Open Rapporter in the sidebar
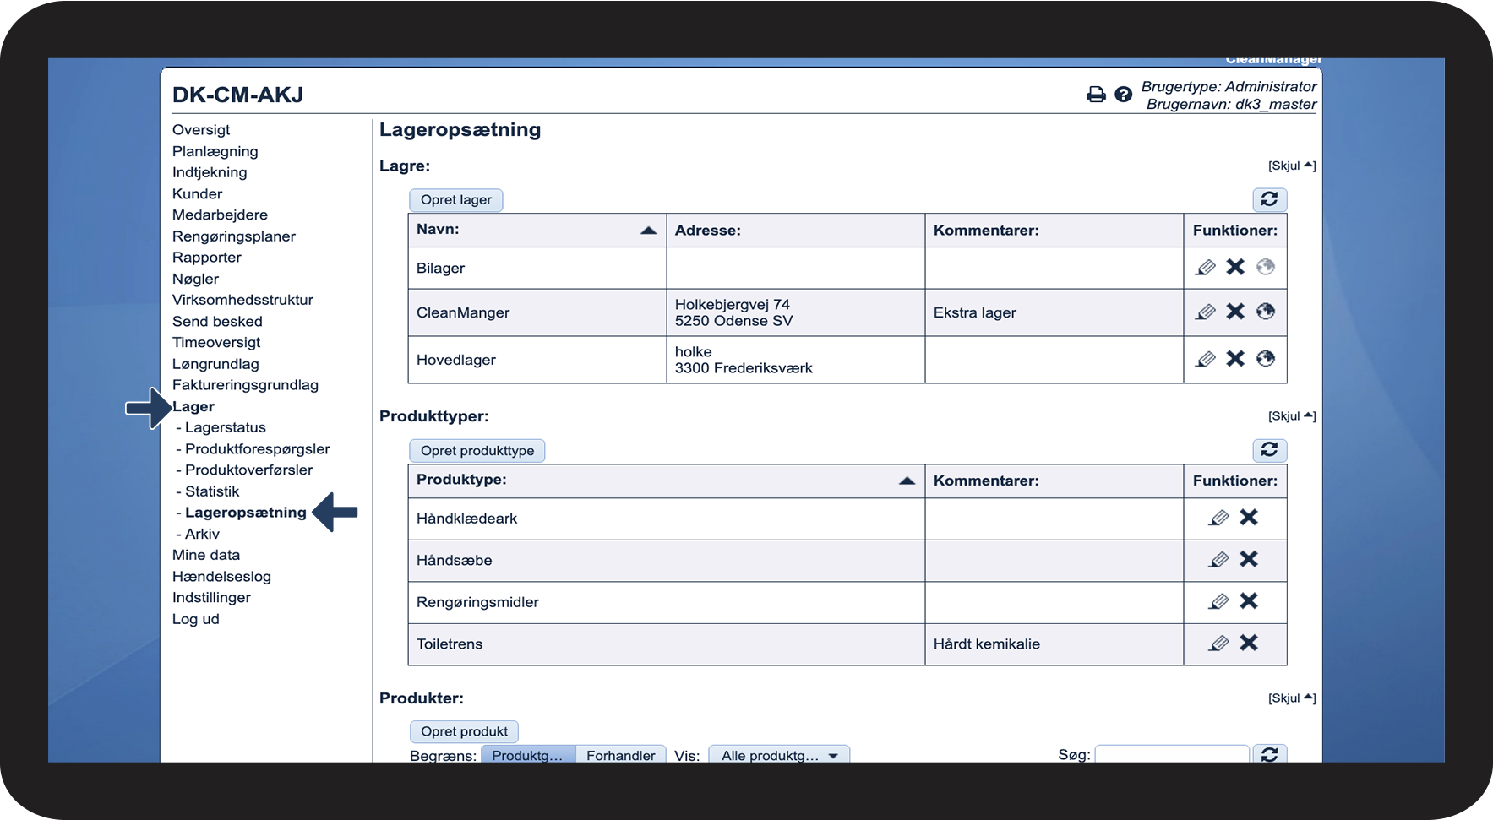 coord(207,258)
